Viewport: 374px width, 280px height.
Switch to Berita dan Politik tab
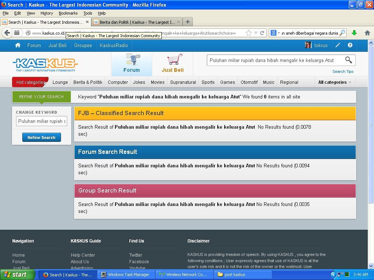point(137,22)
